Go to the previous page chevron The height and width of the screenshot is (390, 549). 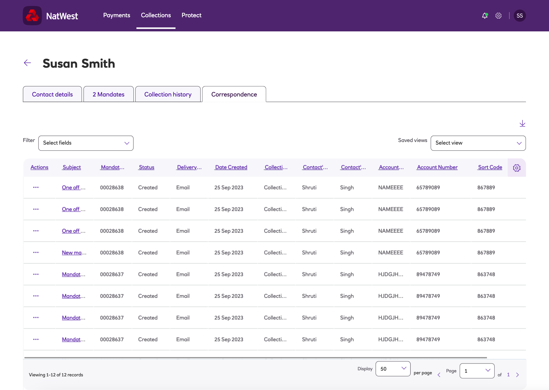(x=439, y=375)
